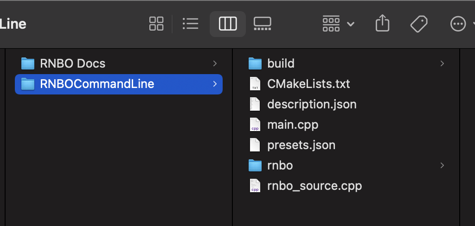This screenshot has width=475, height=226.
Task: Switch to list view
Action: pyautogui.click(x=191, y=24)
